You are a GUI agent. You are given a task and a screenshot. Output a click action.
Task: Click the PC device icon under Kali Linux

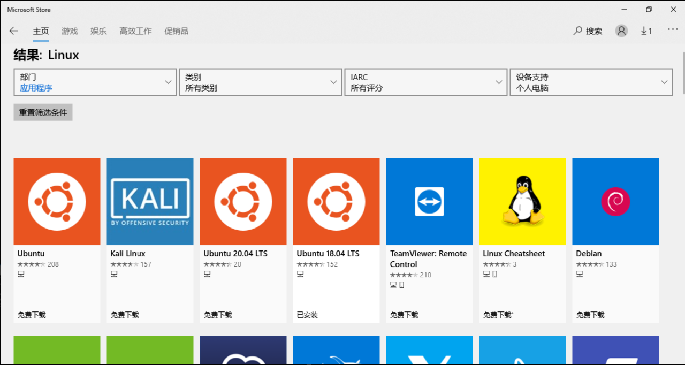114,274
